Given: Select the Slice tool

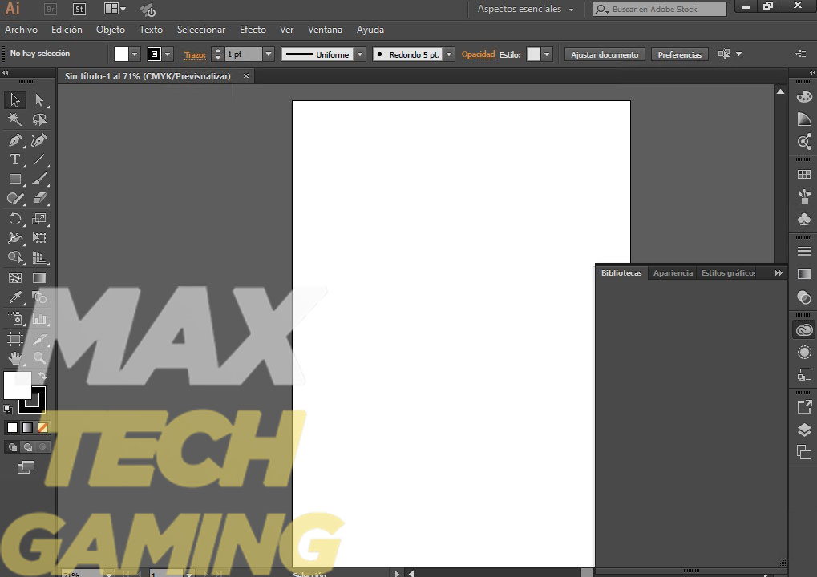Looking at the screenshot, I should (39, 339).
